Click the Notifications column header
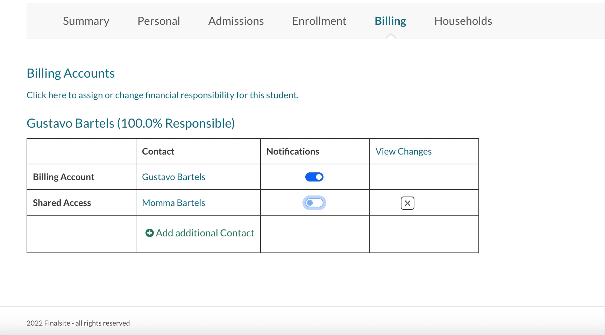The image size is (605, 335). coord(293,151)
